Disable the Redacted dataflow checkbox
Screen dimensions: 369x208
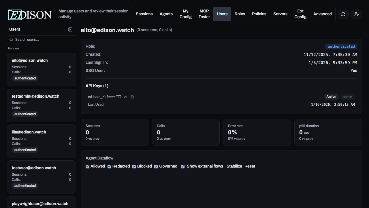pos(109,166)
